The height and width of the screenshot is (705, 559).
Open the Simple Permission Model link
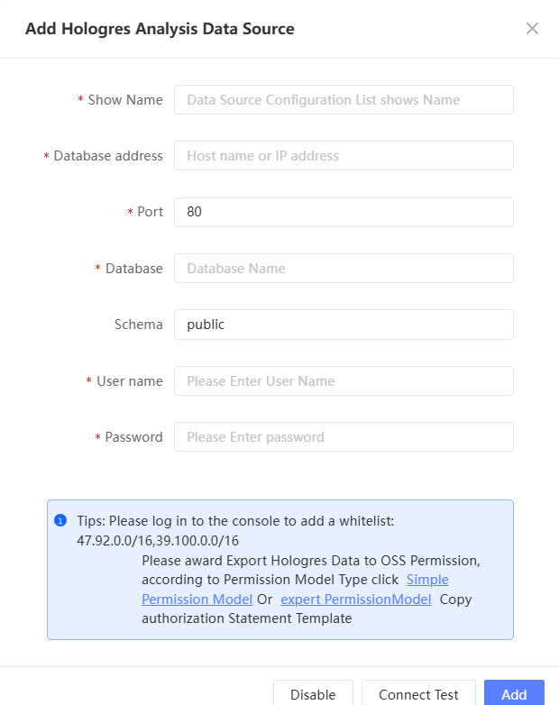[x=427, y=580]
